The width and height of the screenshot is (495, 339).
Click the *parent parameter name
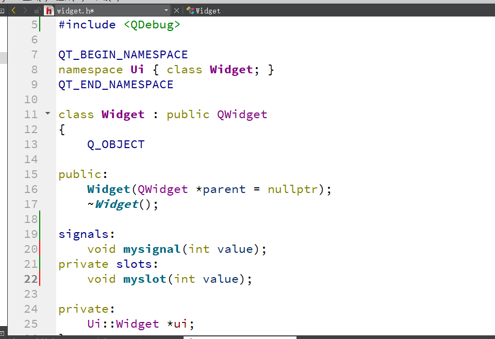221,189
